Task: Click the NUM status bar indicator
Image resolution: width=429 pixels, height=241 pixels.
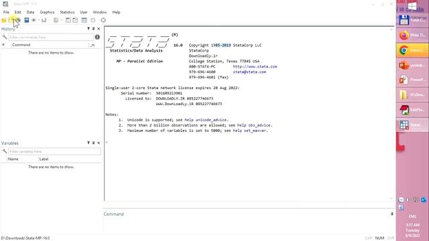Action: (379, 238)
